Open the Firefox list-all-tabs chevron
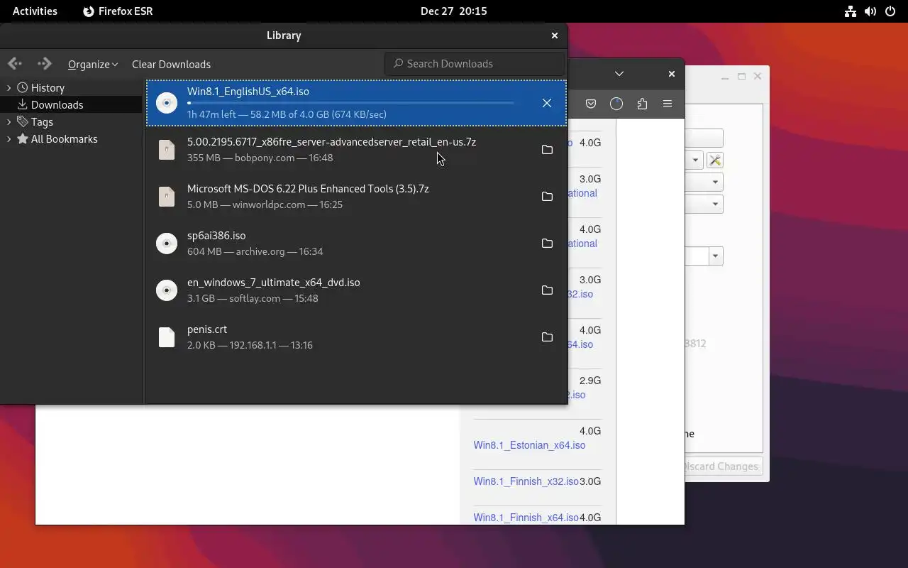The width and height of the screenshot is (908, 568). pos(619,74)
